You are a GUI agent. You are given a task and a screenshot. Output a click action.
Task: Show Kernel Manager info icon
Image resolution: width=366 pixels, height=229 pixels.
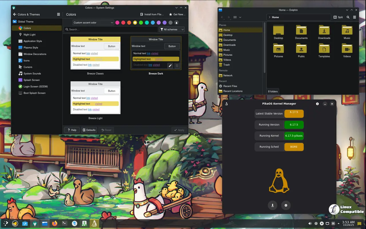[x=317, y=104]
